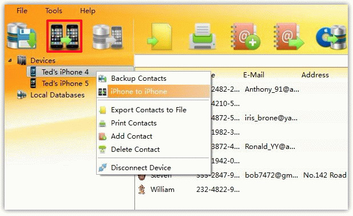Click the Print Contacts printer toolbar icon
Screen dimensions: 353x216
202,37
